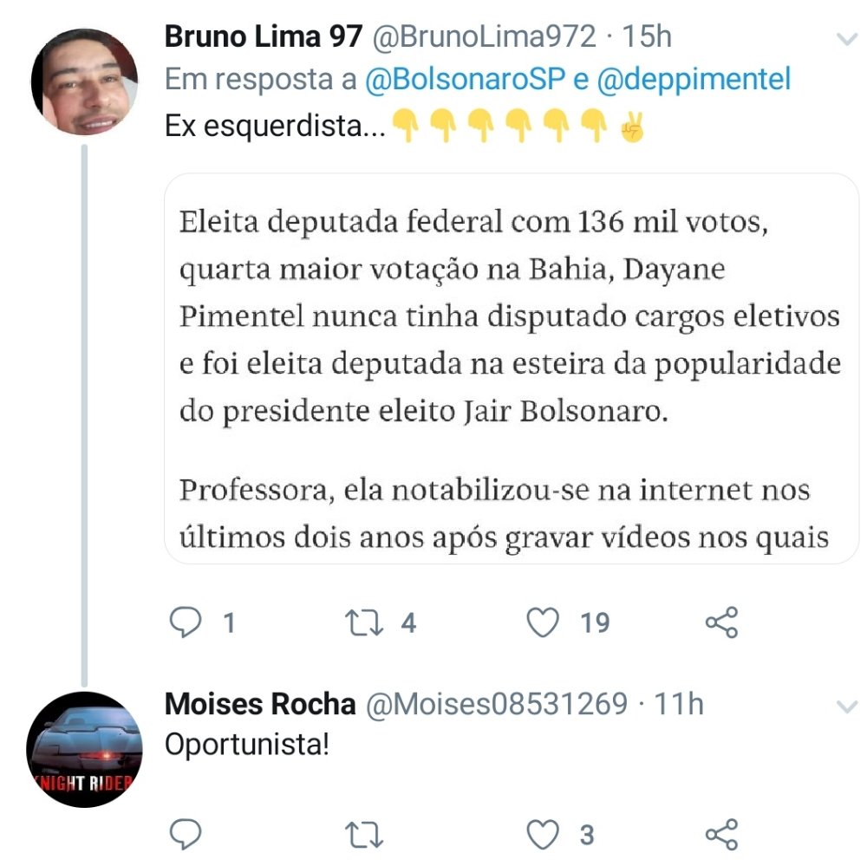This screenshot has height=866, width=867.
Task: Click the @Moises08531269 handle
Action: (x=498, y=705)
